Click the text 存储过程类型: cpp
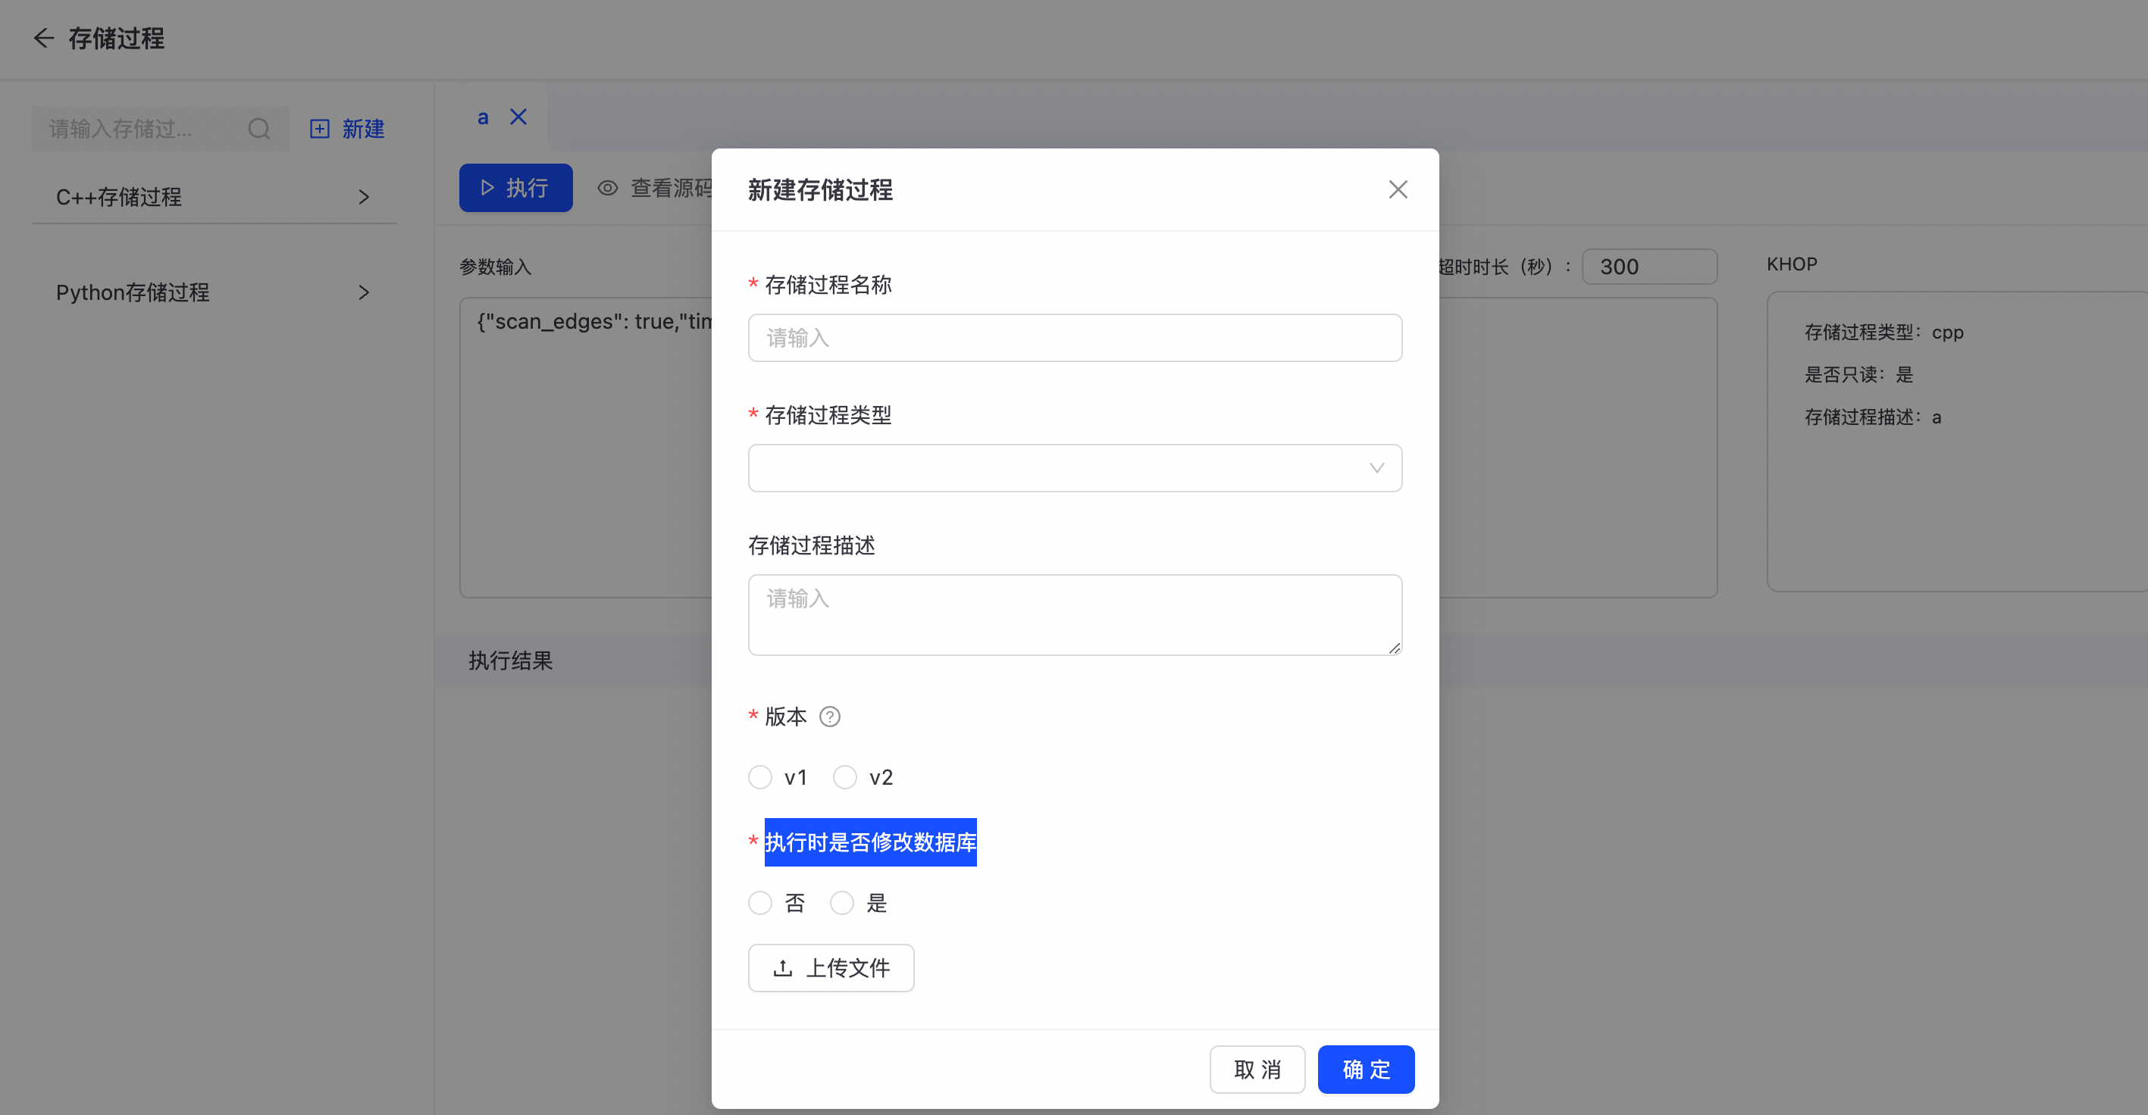This screenshot has width=2148, height=1115. coord(1883,333)
